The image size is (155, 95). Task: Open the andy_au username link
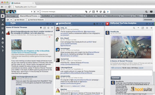pos(64,28)
